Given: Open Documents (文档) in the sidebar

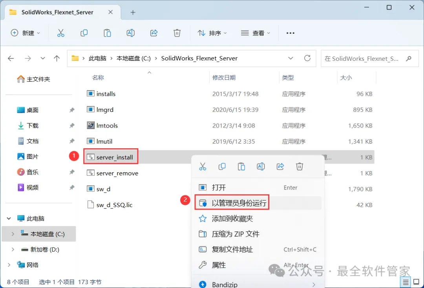Looking at the screenshot, I should coord(28,141).
